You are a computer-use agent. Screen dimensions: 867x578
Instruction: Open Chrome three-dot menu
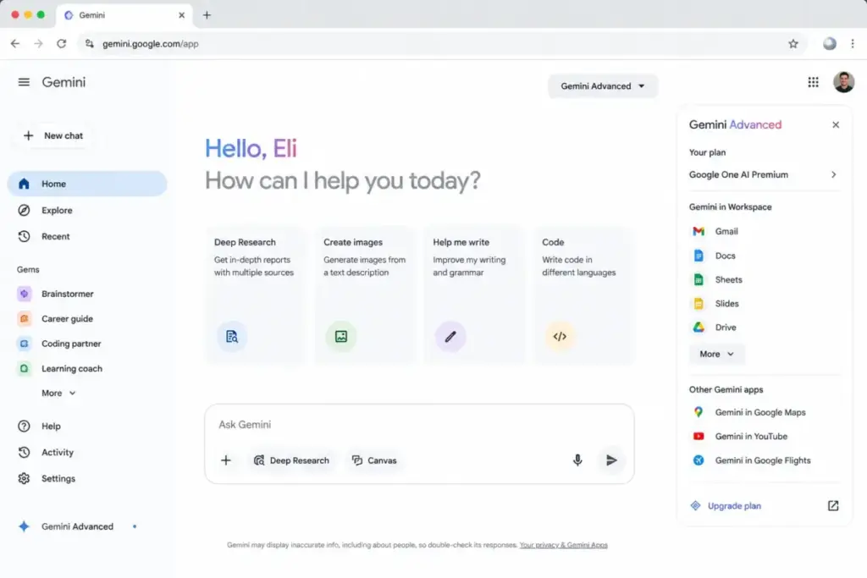pyautogui.click(x=852, y=44)
